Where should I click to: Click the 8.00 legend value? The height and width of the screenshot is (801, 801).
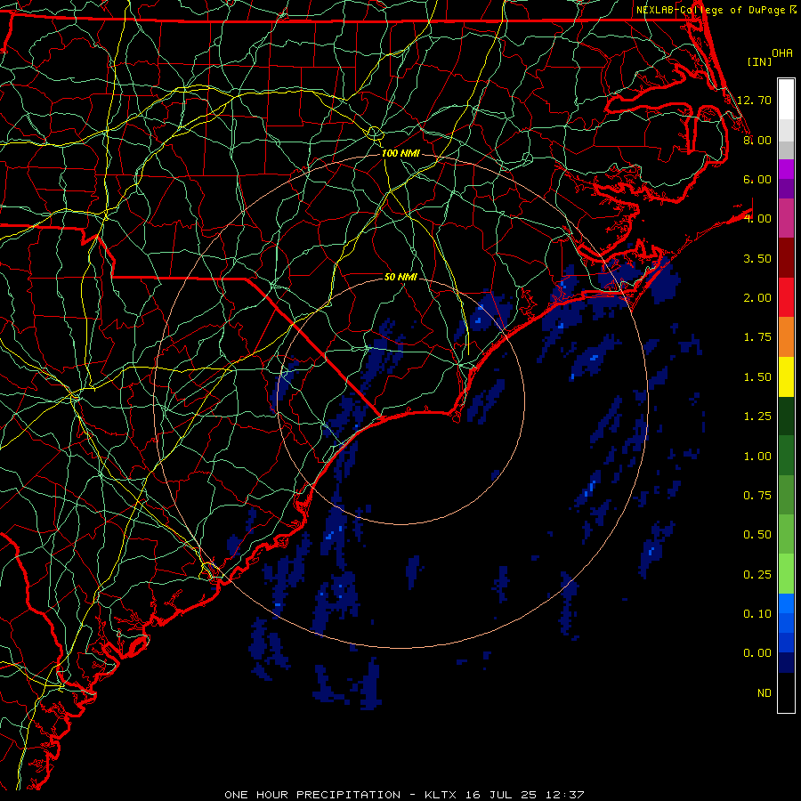click(757, 140)
